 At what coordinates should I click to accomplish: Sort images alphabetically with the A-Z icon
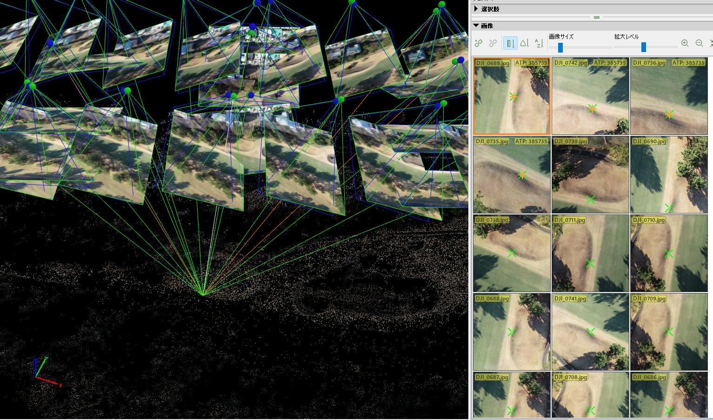pos(539,43)
